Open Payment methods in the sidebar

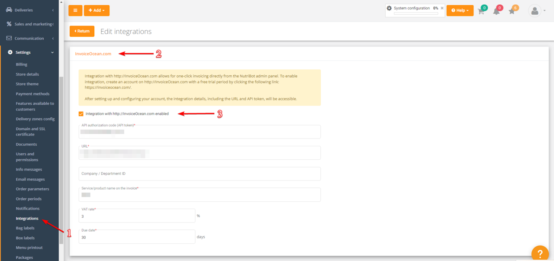click(32, 94)
